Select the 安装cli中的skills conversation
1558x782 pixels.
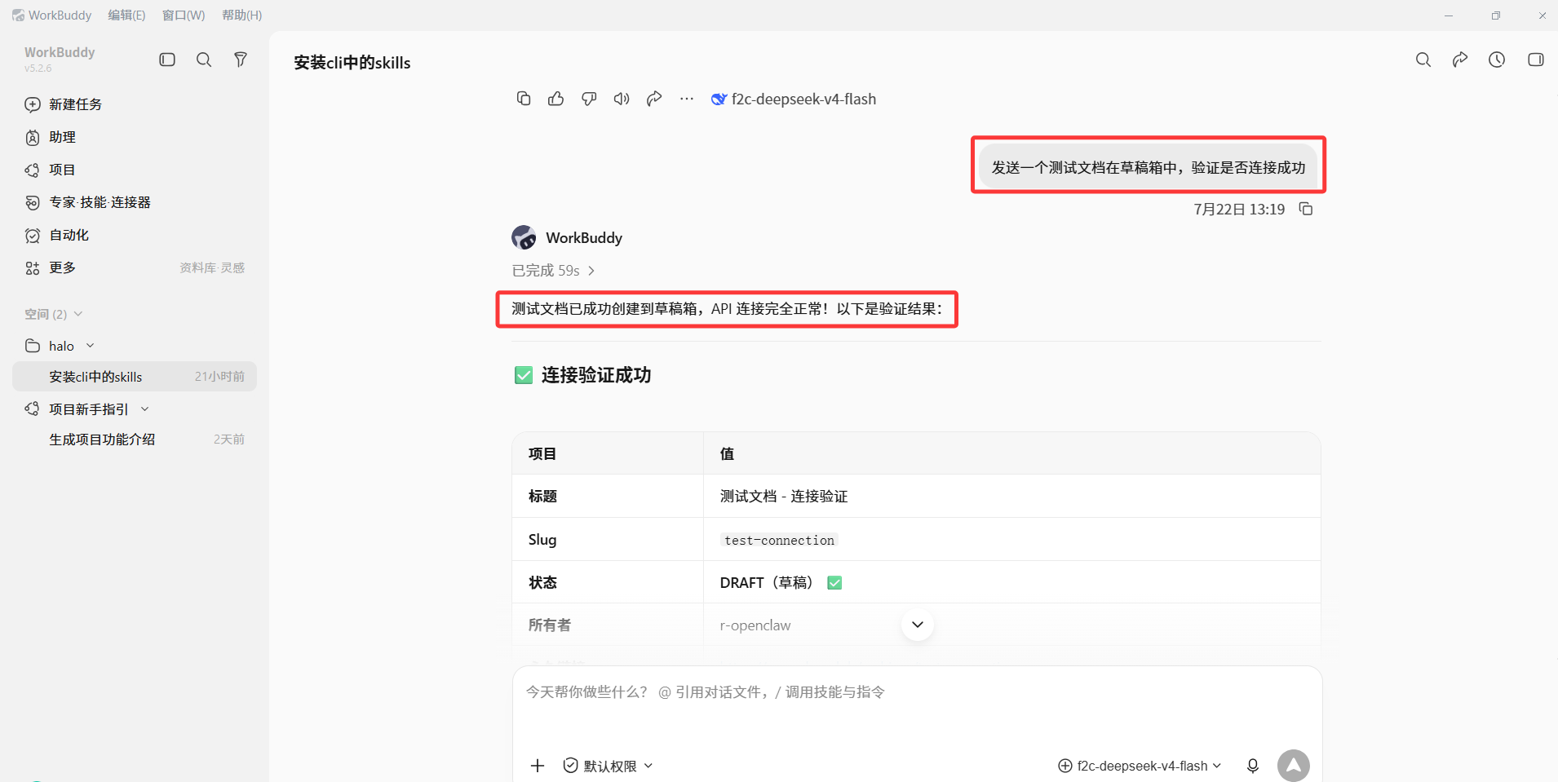point(135,376)
